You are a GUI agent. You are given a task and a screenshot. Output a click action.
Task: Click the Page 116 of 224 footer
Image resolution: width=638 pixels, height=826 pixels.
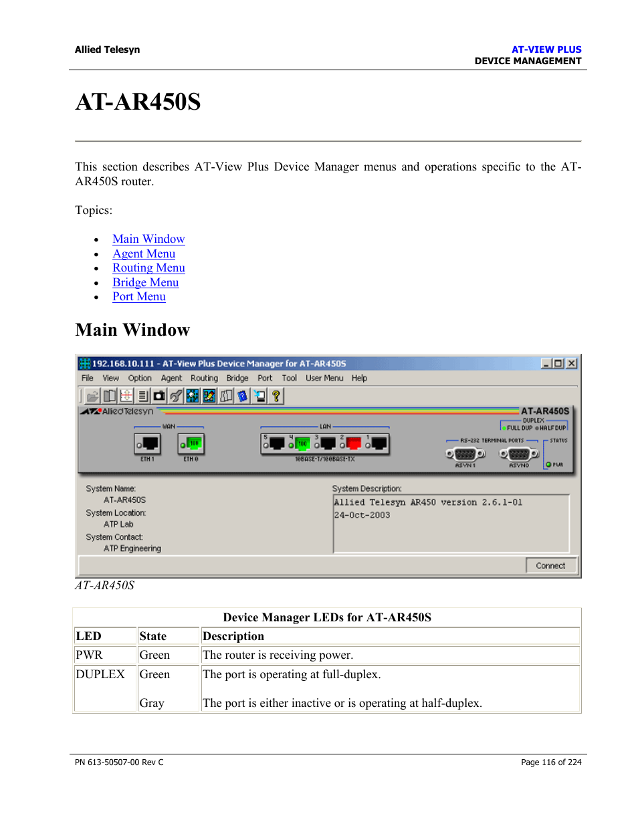(551, 762)
